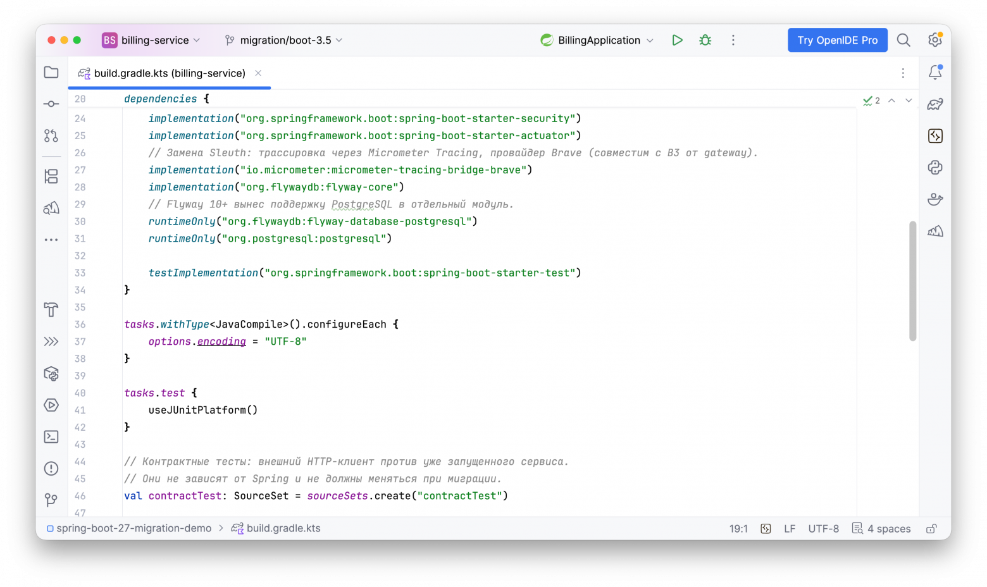This screenshot has height=587, width=987.
Task: Open the Commit tool window
Action: coord(51,104)
